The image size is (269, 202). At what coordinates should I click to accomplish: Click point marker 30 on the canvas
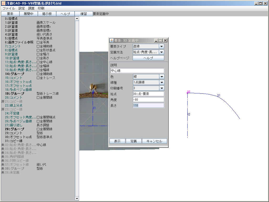(x=188, y=93)
